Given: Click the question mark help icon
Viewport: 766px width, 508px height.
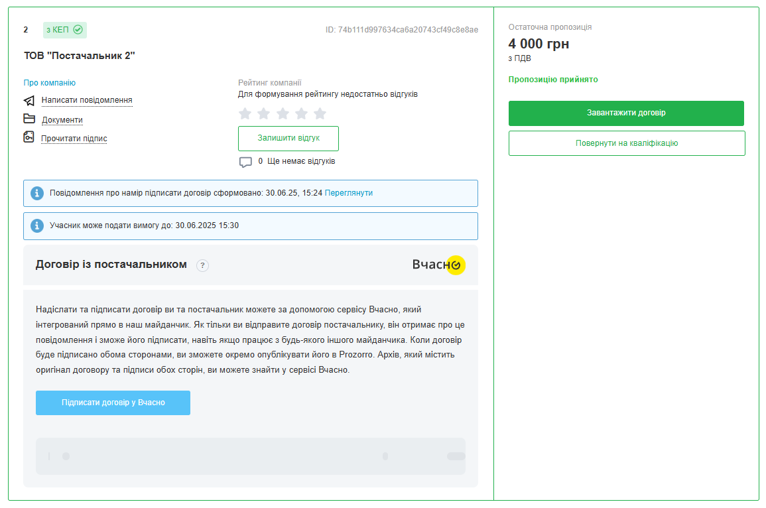Looking at the screenshot, I should point(203,265).
